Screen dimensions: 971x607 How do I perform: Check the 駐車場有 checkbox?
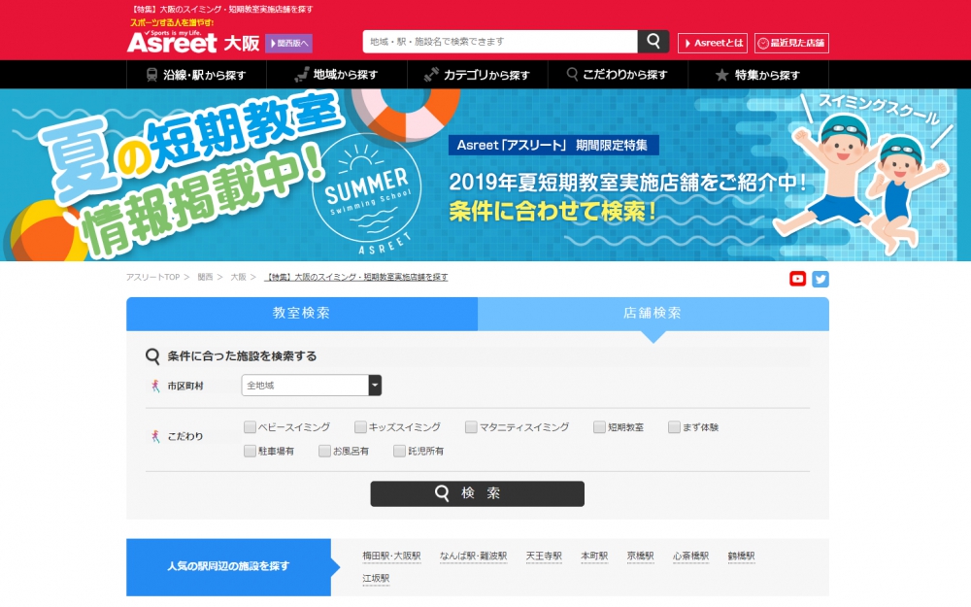click(251, 451)
